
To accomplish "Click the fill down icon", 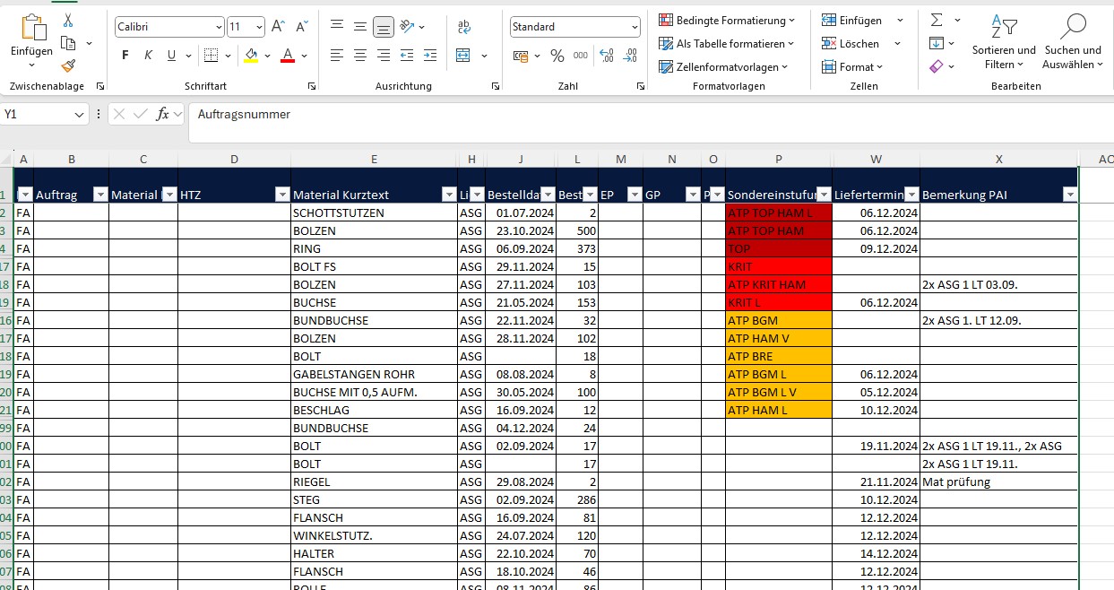I will 937,43.
